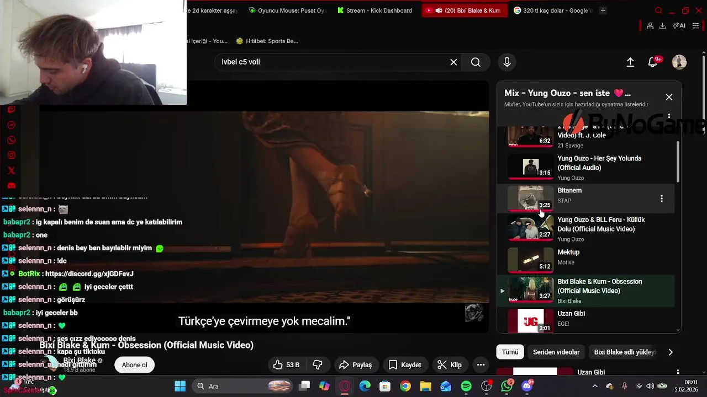Share the video via Paylaş button

point(355,365)
